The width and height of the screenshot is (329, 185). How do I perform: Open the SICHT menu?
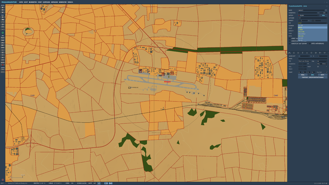26,2
